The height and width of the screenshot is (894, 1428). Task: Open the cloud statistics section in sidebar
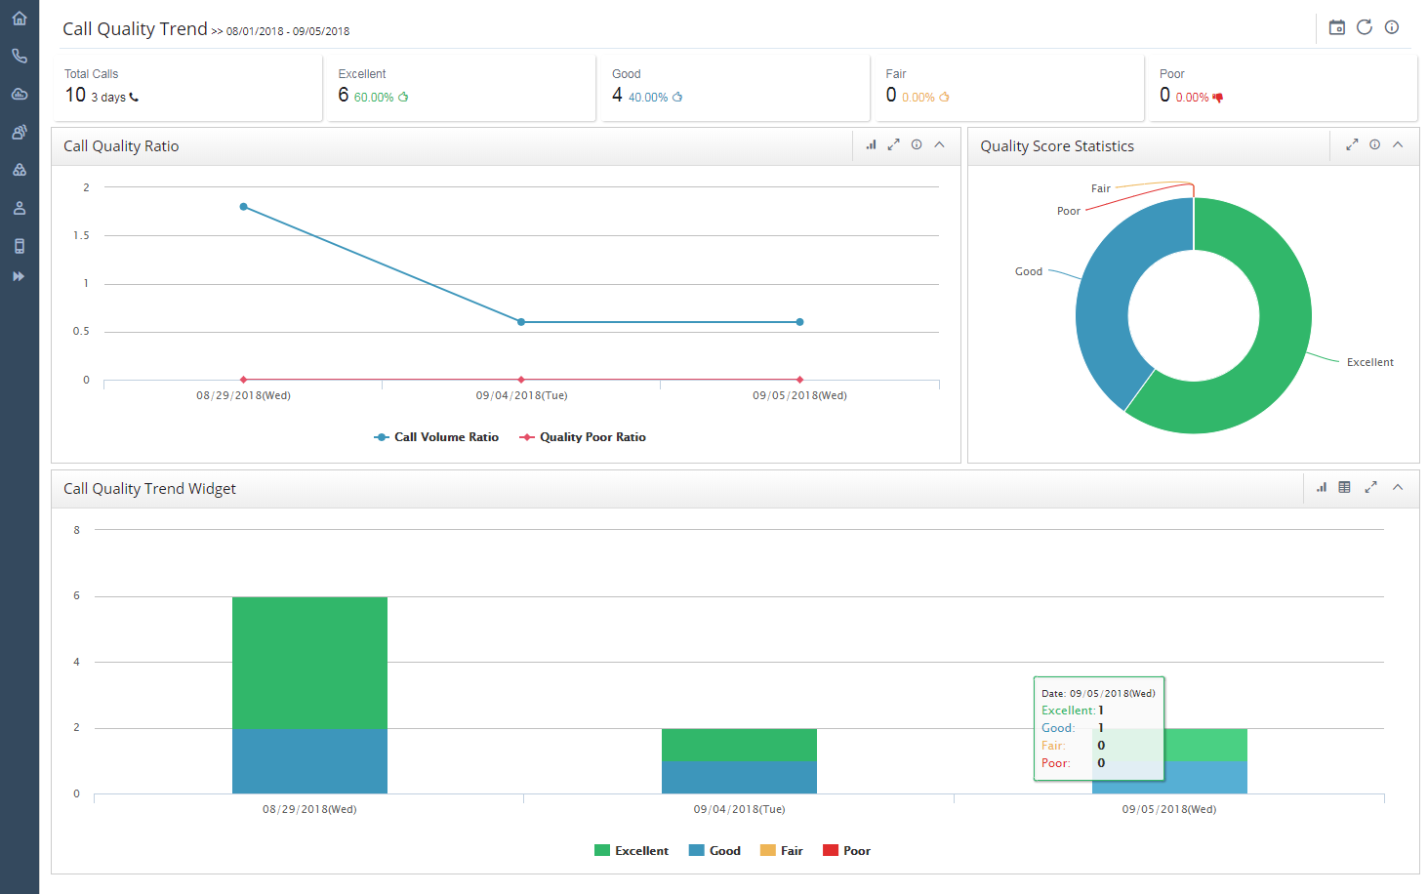(19, 94)
